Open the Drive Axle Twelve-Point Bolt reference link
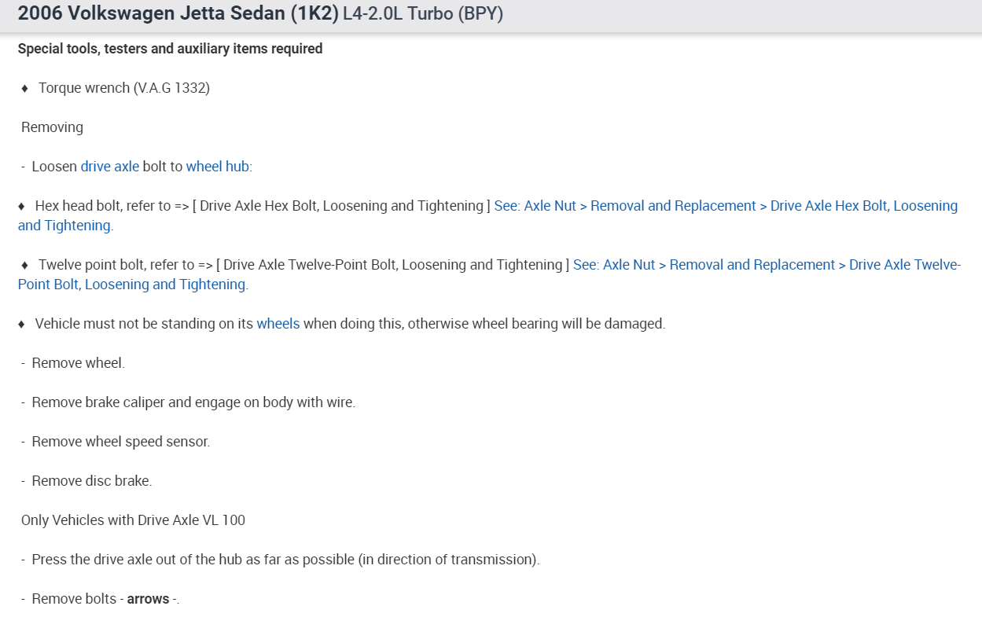Image resolution: width=982 pixels, height=628 pixels. click(x=766, y=265)
